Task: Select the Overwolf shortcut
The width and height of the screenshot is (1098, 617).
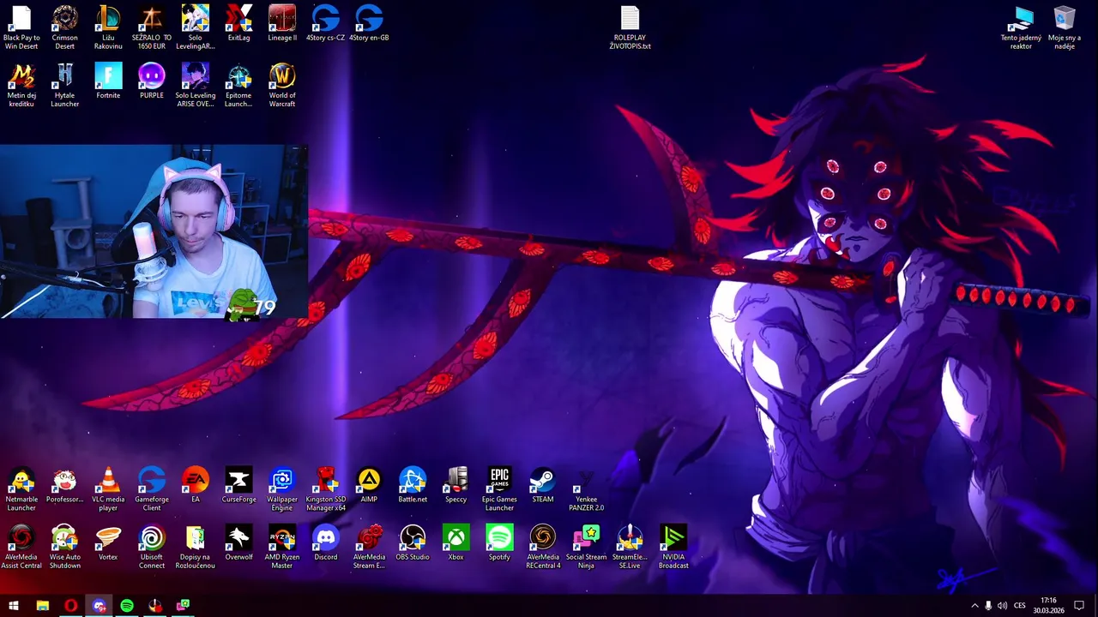Action: pyautogui.click(x=238, y=542)
